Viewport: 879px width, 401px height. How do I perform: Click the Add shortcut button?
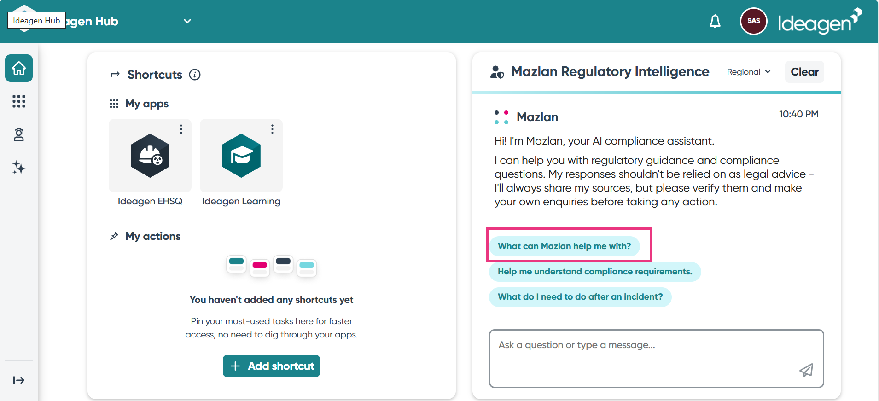[271, 366]
